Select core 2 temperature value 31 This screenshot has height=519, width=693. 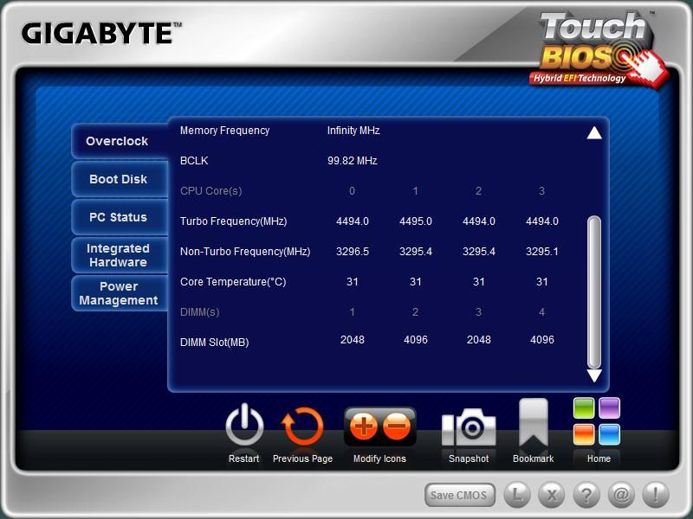[x=479, y=282]
